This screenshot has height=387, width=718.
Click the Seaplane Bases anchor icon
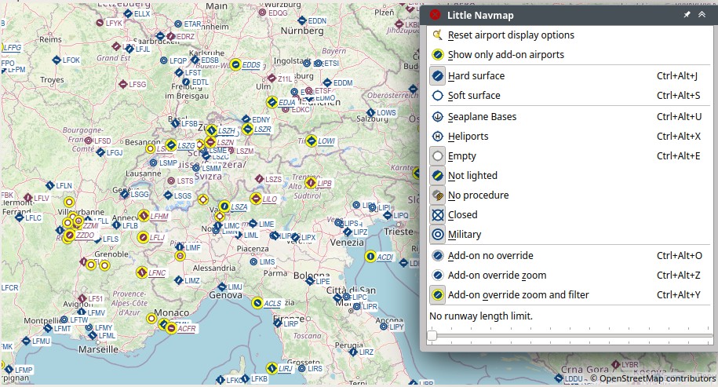[x=438, y=116]
